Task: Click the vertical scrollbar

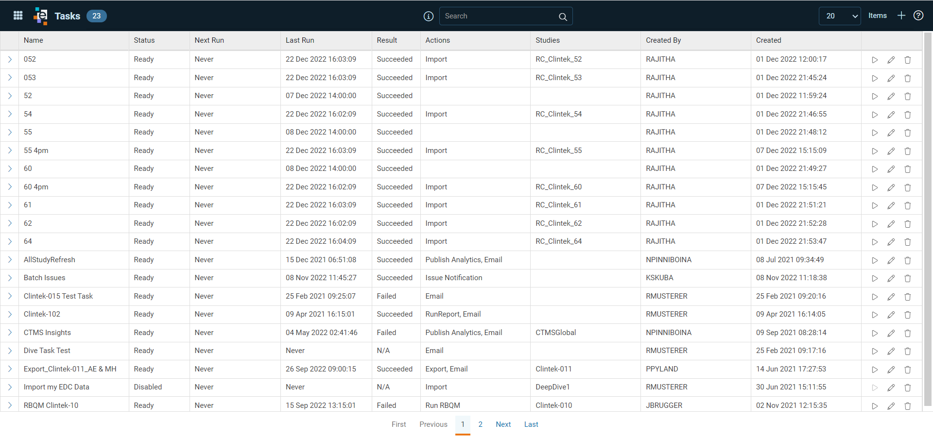Action: tap(928, 219)
